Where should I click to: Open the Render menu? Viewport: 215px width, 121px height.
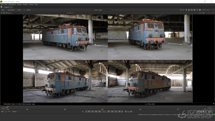[25, 4]
